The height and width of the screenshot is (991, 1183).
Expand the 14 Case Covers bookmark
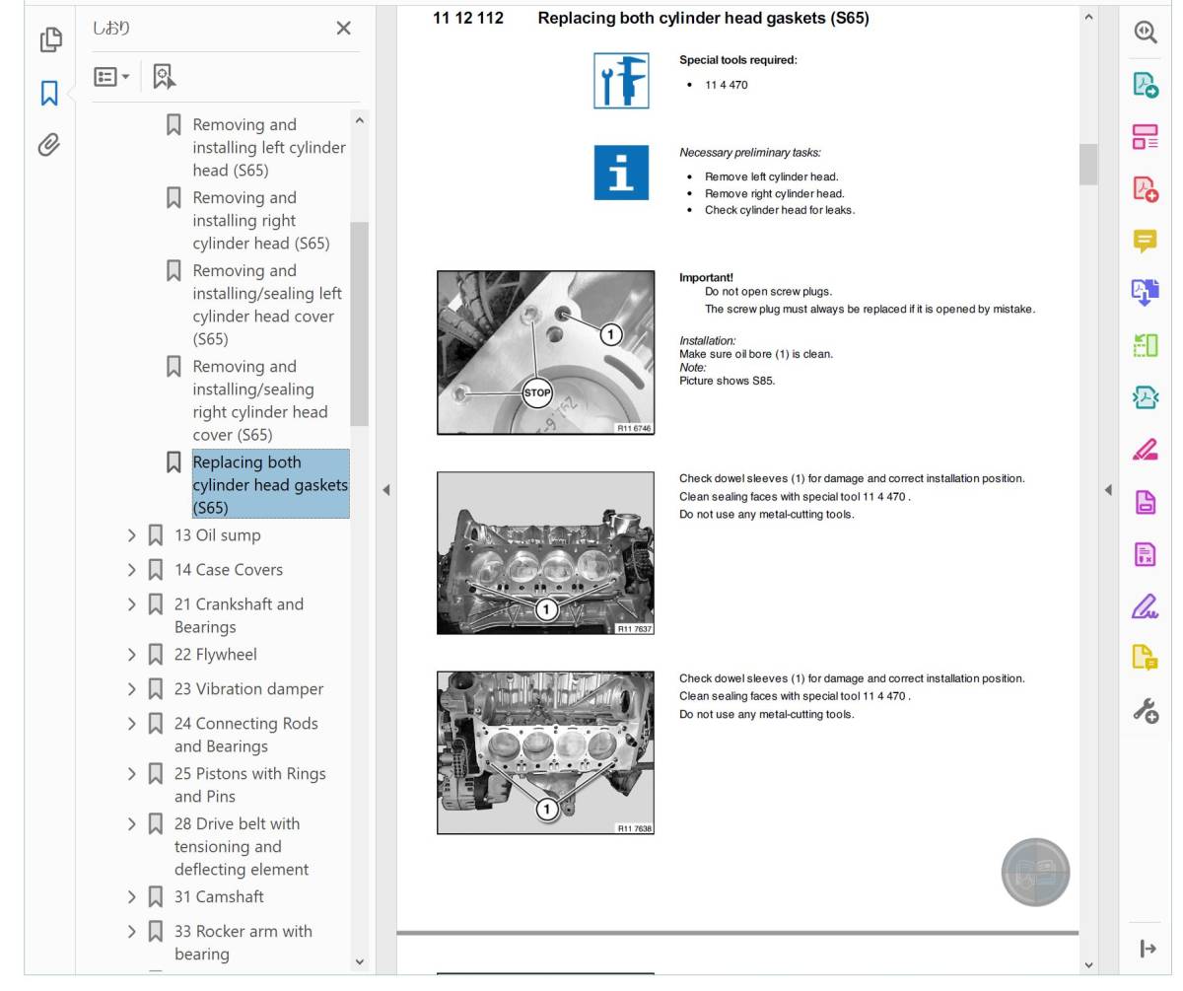click(132, 570)
